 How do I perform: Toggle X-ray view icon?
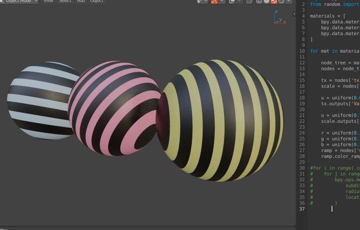pos(249,2)
